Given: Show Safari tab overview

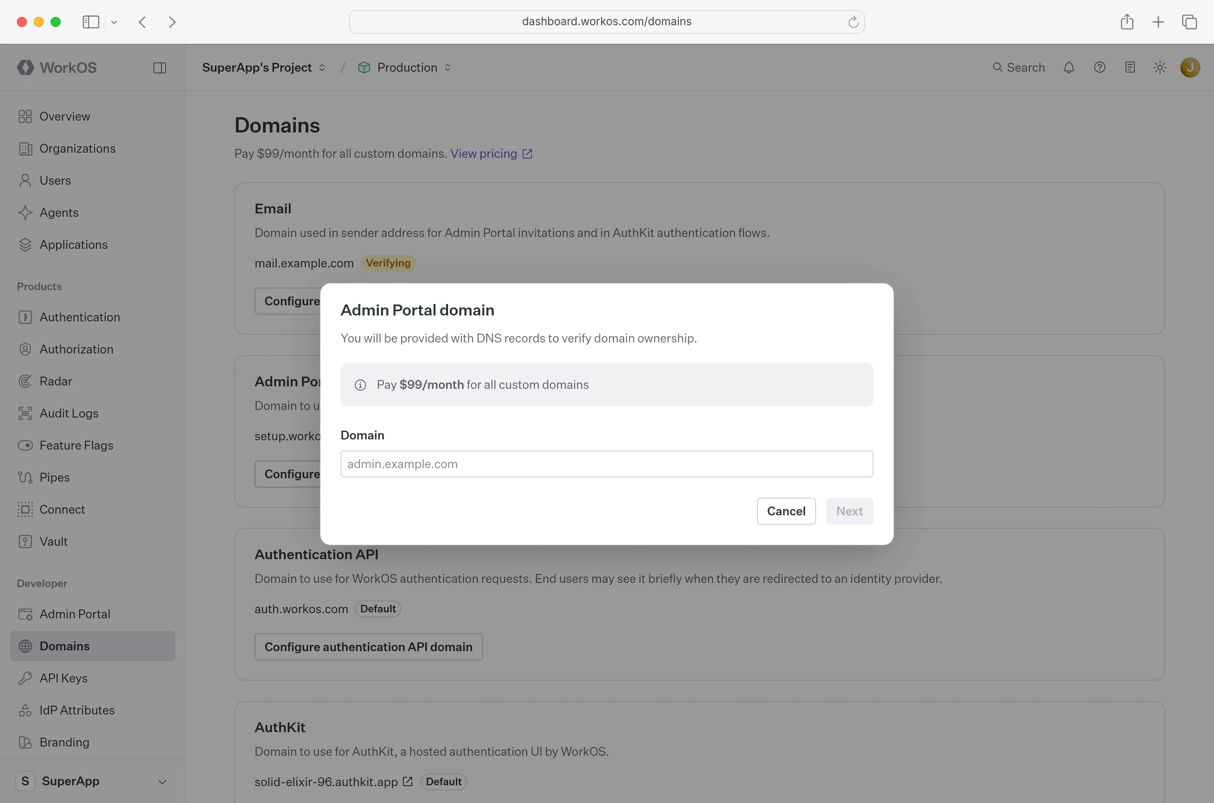Looking at the screenshot, I should click(1190, 22).
